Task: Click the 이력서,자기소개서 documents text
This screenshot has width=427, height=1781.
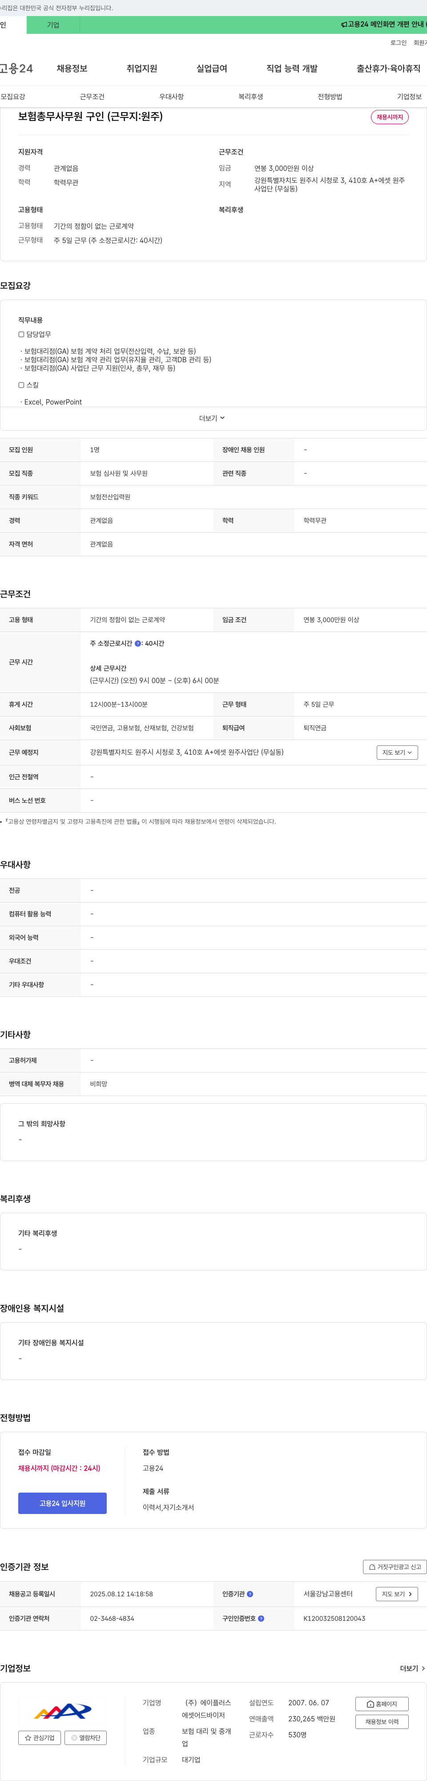Action: (168, 1507)
